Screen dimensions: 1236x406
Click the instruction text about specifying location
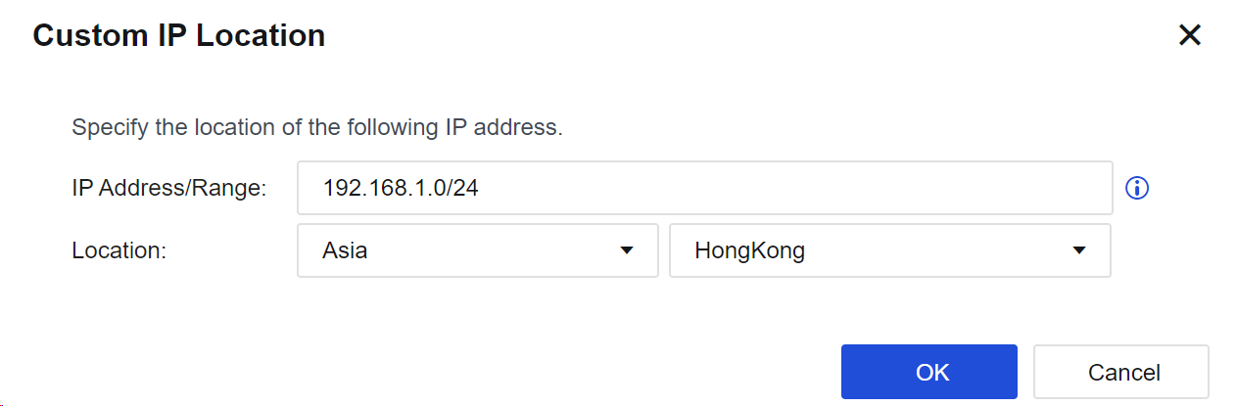[317, 128]
